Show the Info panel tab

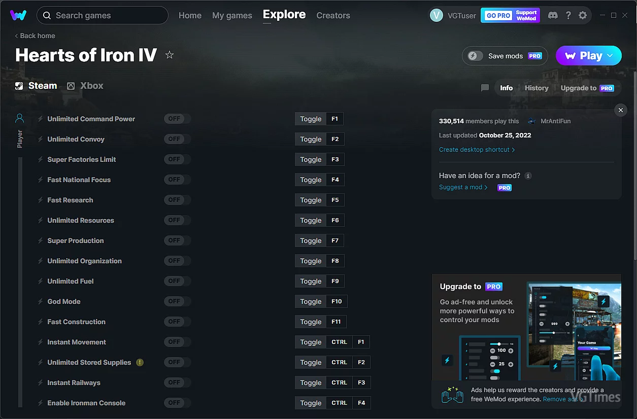(x=506, y=88)
